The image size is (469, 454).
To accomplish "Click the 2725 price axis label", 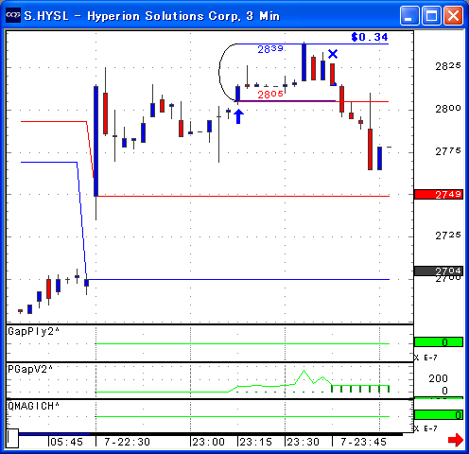I will tap(448, 236).
